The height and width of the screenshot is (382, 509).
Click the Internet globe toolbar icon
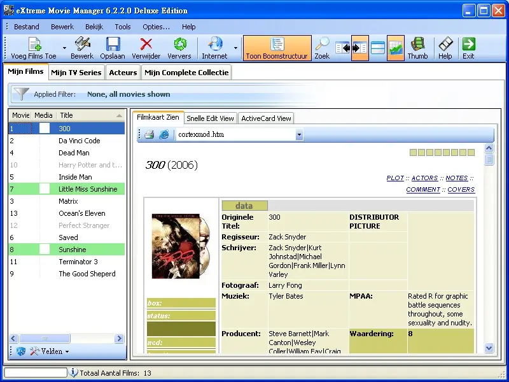215,44
